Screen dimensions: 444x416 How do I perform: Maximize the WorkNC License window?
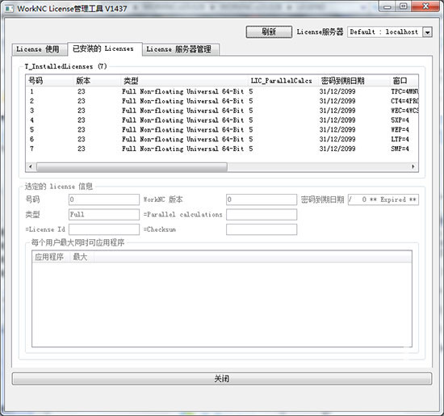403,6
